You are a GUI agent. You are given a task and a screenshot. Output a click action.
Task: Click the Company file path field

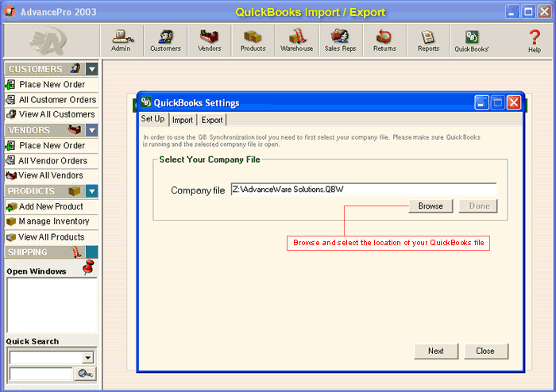(x=364, y=189)
